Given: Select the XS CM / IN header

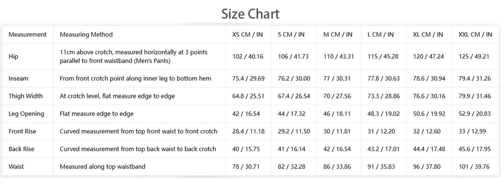Looking at the screenshot, I should [248, 34].
